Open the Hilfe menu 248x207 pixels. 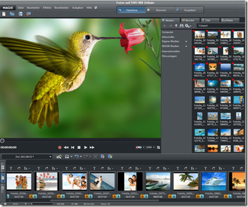[x=89, y=7]
